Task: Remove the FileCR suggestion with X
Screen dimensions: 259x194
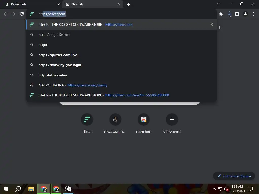Action: (212, 25)
